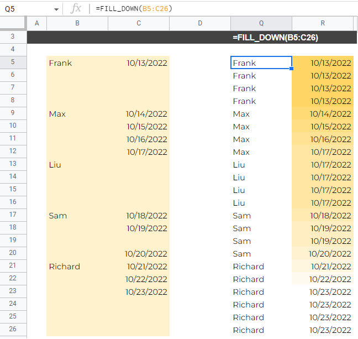
Task: Select column D header
Action: [x=200, y=23]
